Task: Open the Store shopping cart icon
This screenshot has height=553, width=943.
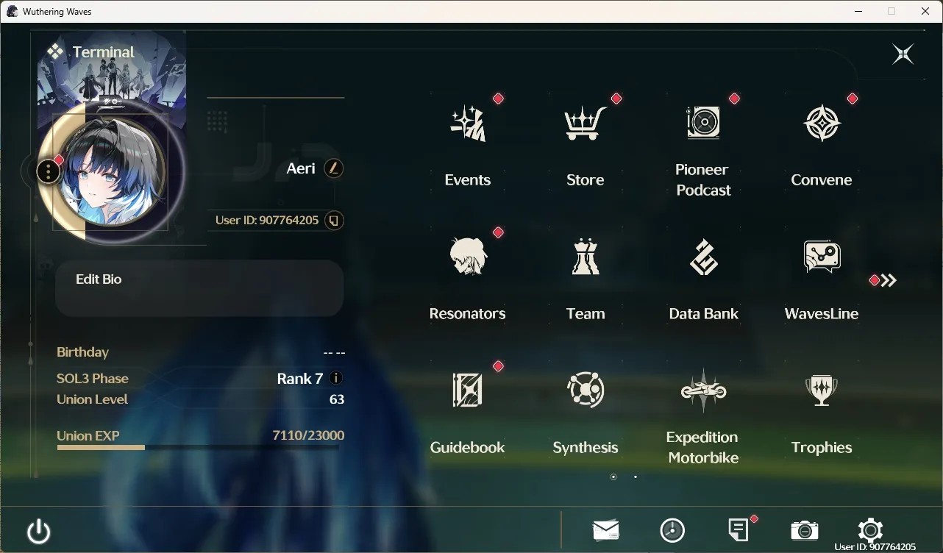Action: click(586, 124)
